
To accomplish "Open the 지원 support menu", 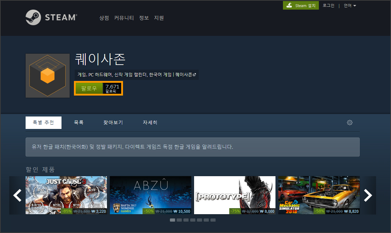I will tap(159, 18).
